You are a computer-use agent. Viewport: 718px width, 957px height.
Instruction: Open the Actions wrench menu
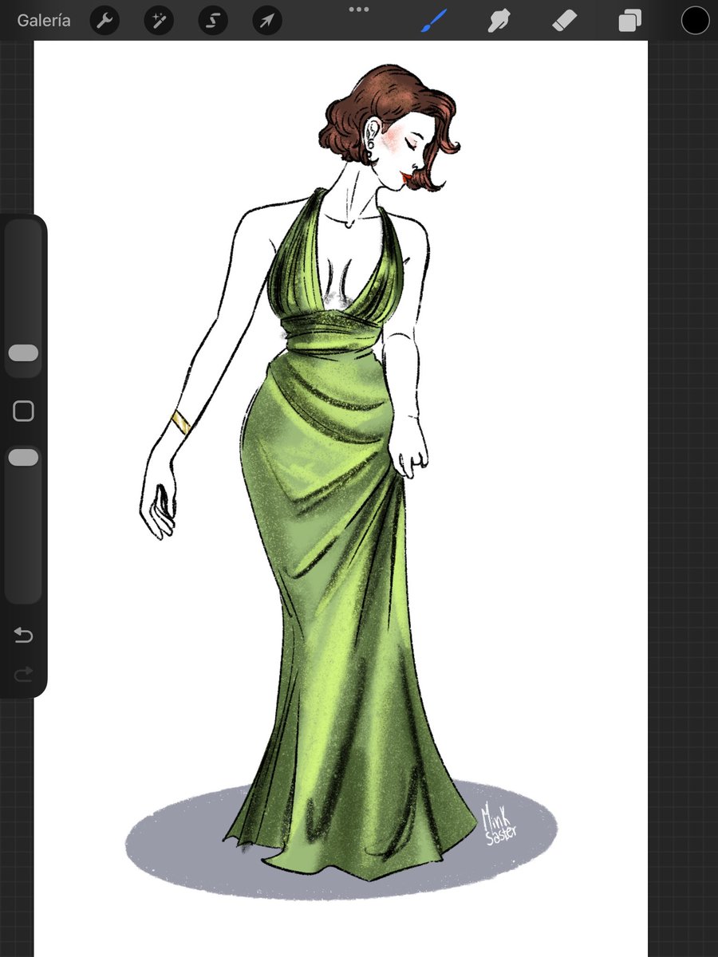click(104, 21)
